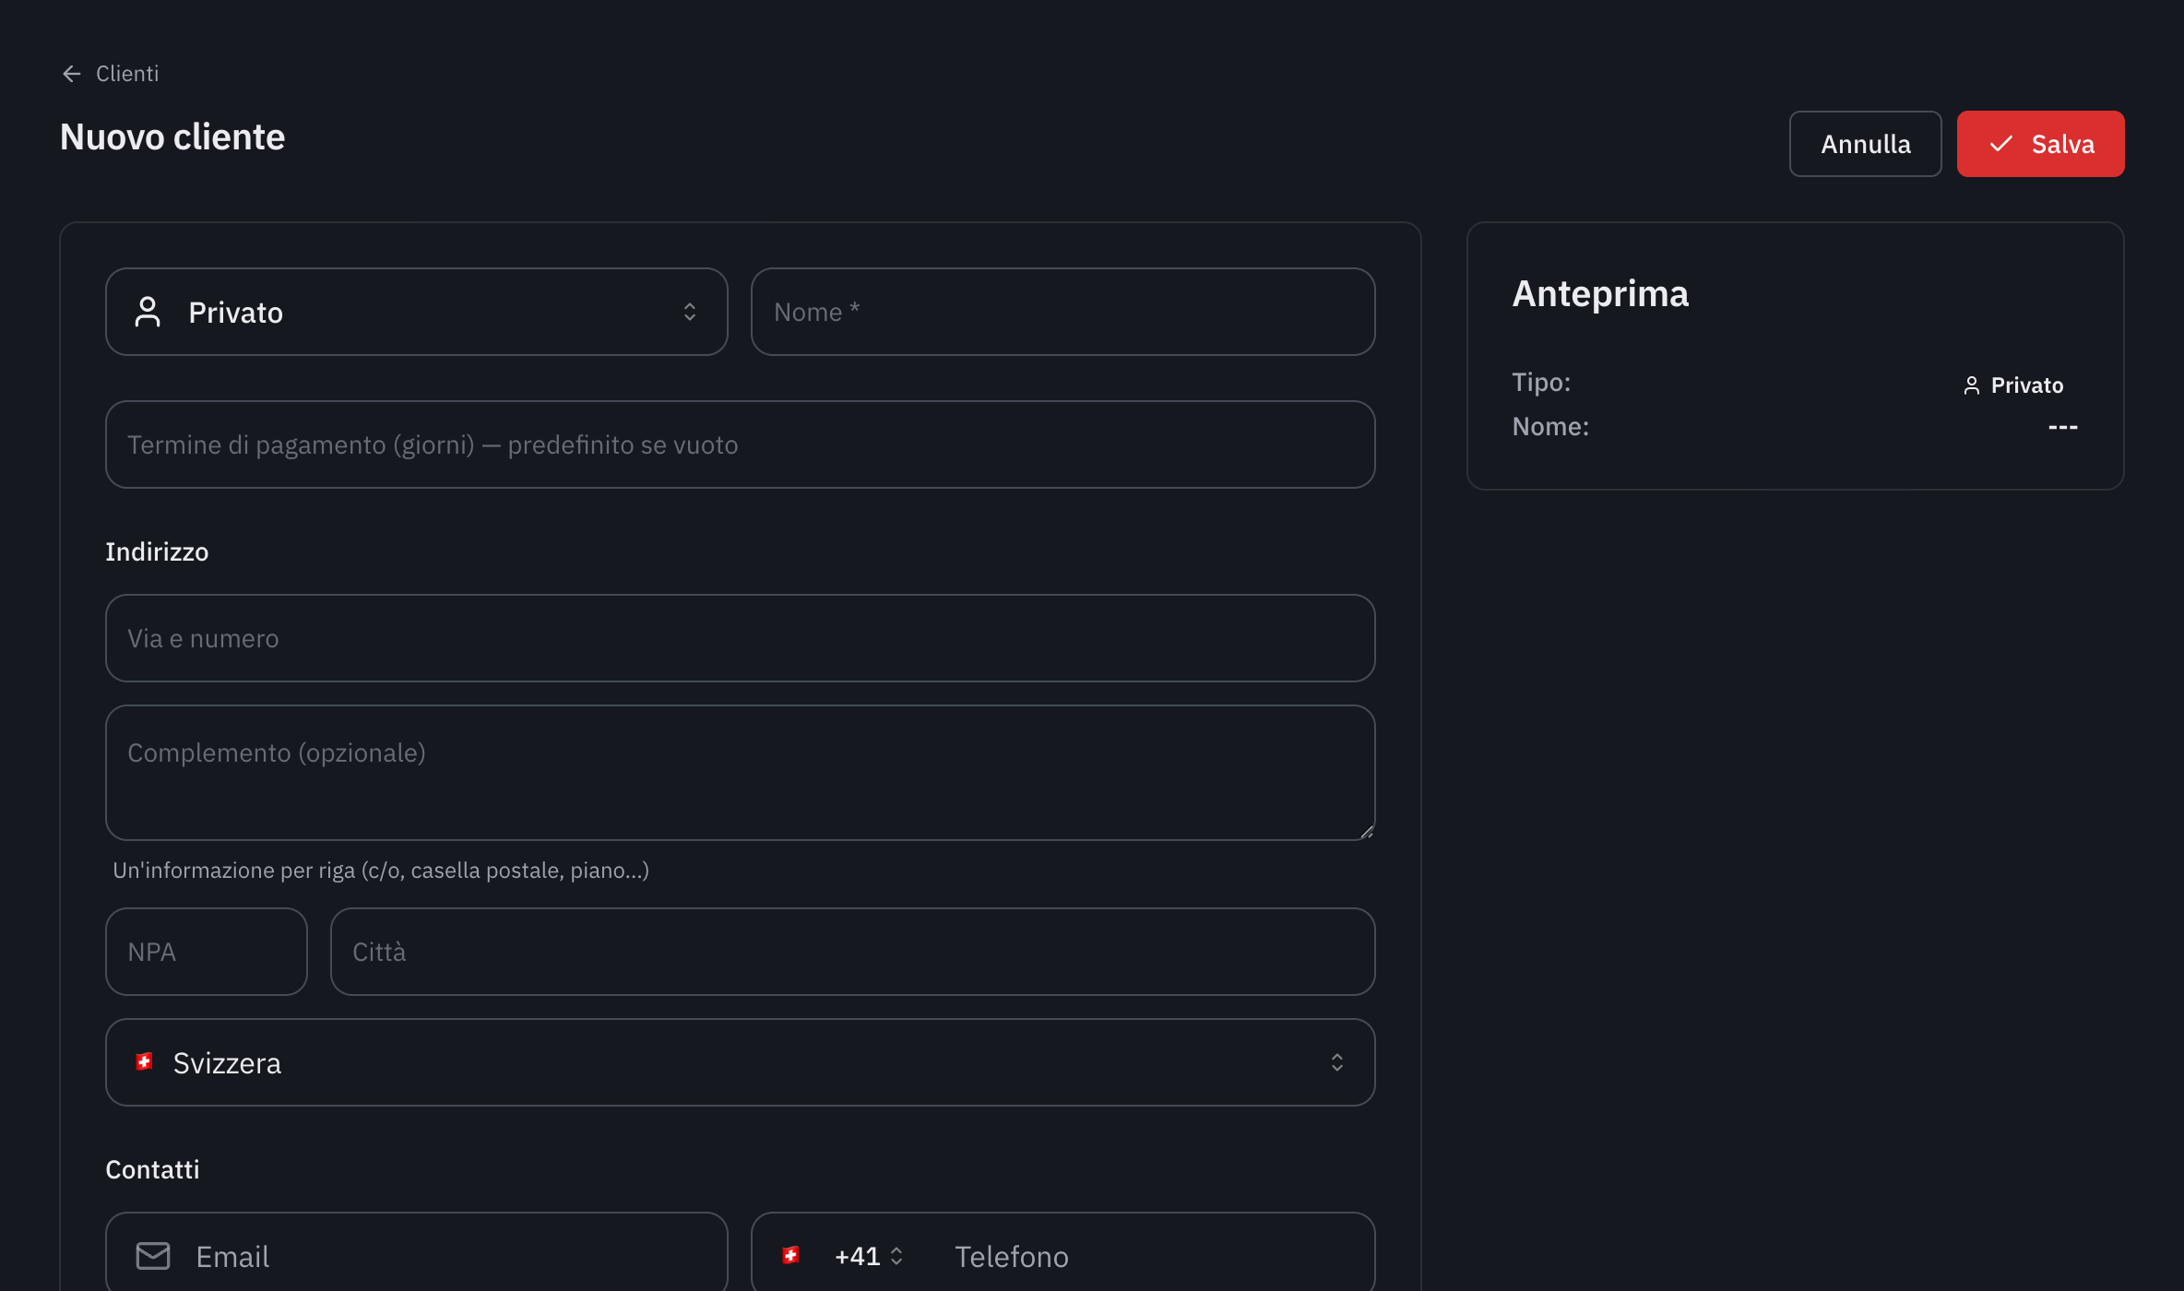The height and width of the screenshot is (1291, 2184).
Task: Click the chevron arrows on Svizzera selector
Action: (x=1337, y=1062)
